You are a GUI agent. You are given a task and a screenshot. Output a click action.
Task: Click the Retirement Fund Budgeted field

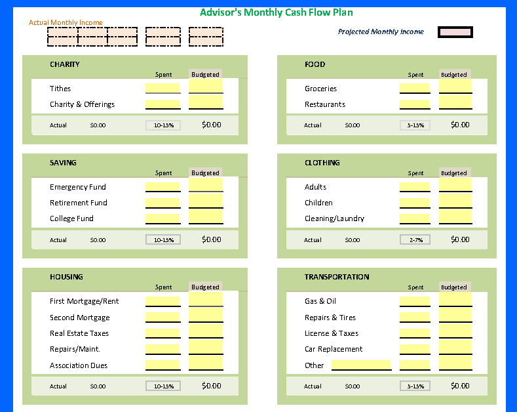tap(206, 201)
